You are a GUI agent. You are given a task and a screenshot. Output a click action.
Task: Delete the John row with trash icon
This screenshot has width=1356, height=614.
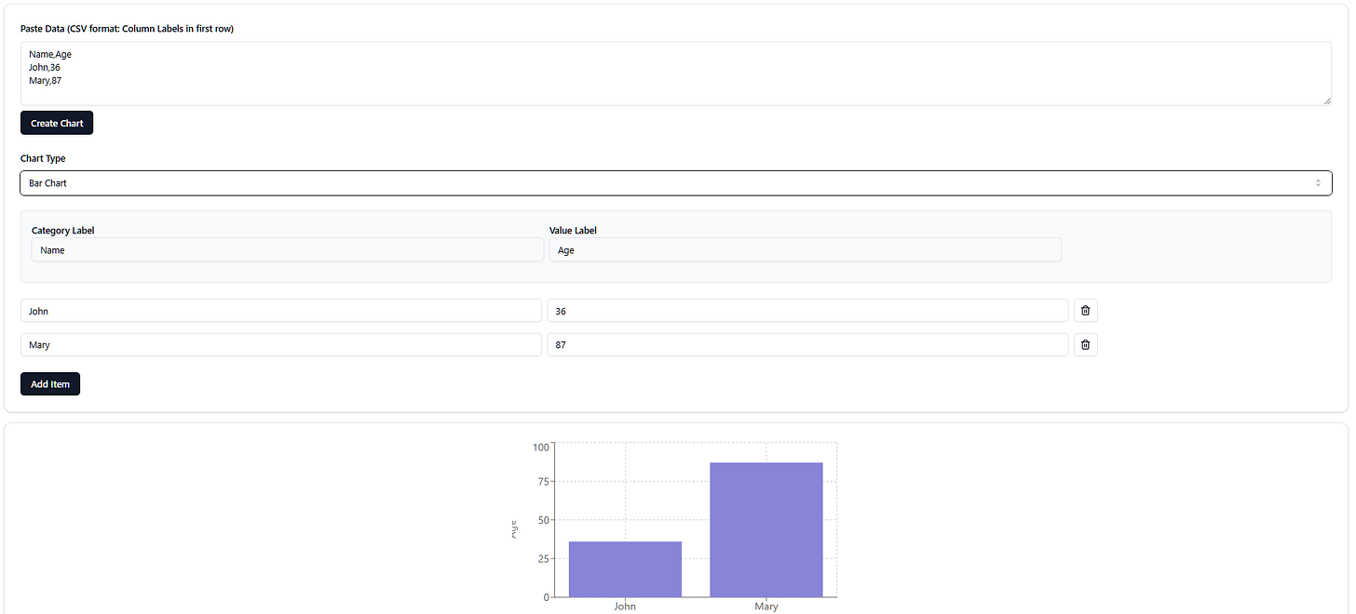[1085, 311]
